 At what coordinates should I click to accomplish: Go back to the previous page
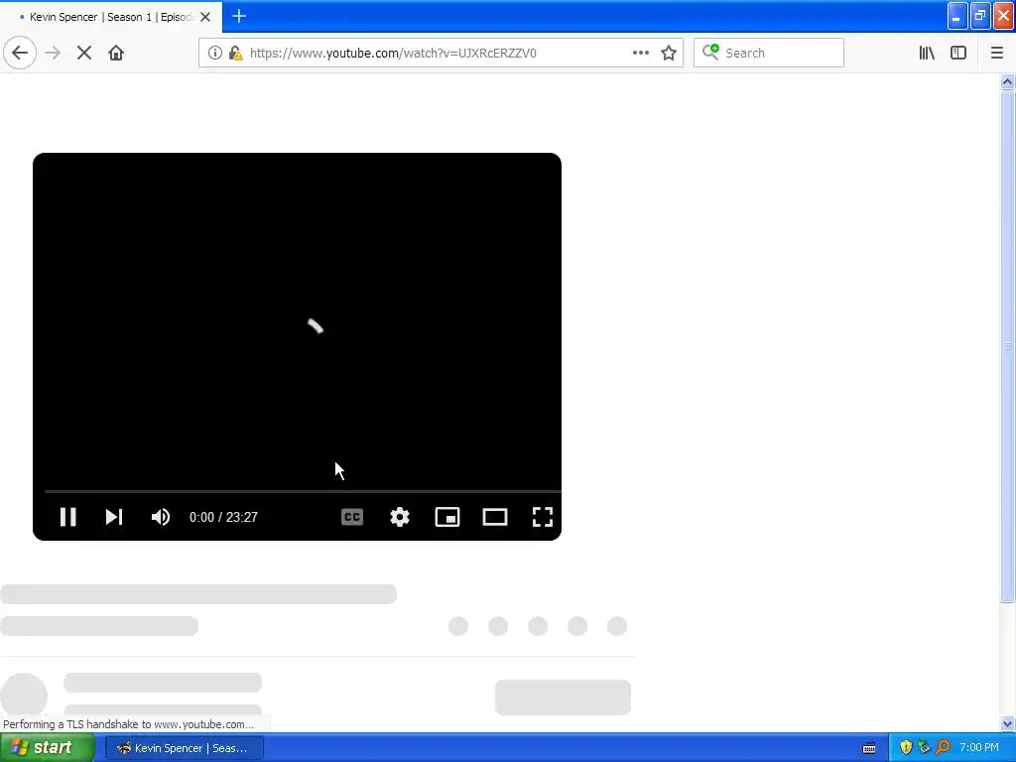click(20, 54)
